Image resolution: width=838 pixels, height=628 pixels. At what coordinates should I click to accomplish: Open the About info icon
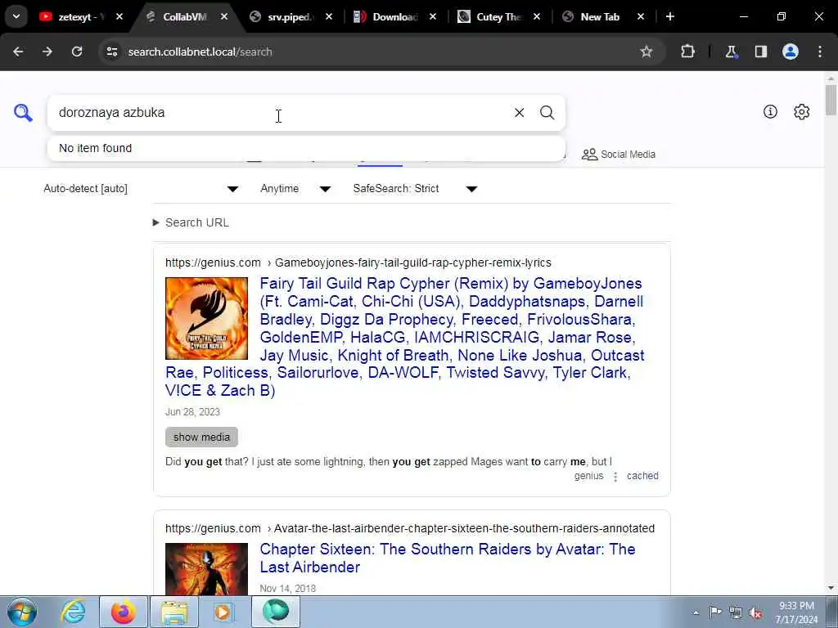pos(770,111)
